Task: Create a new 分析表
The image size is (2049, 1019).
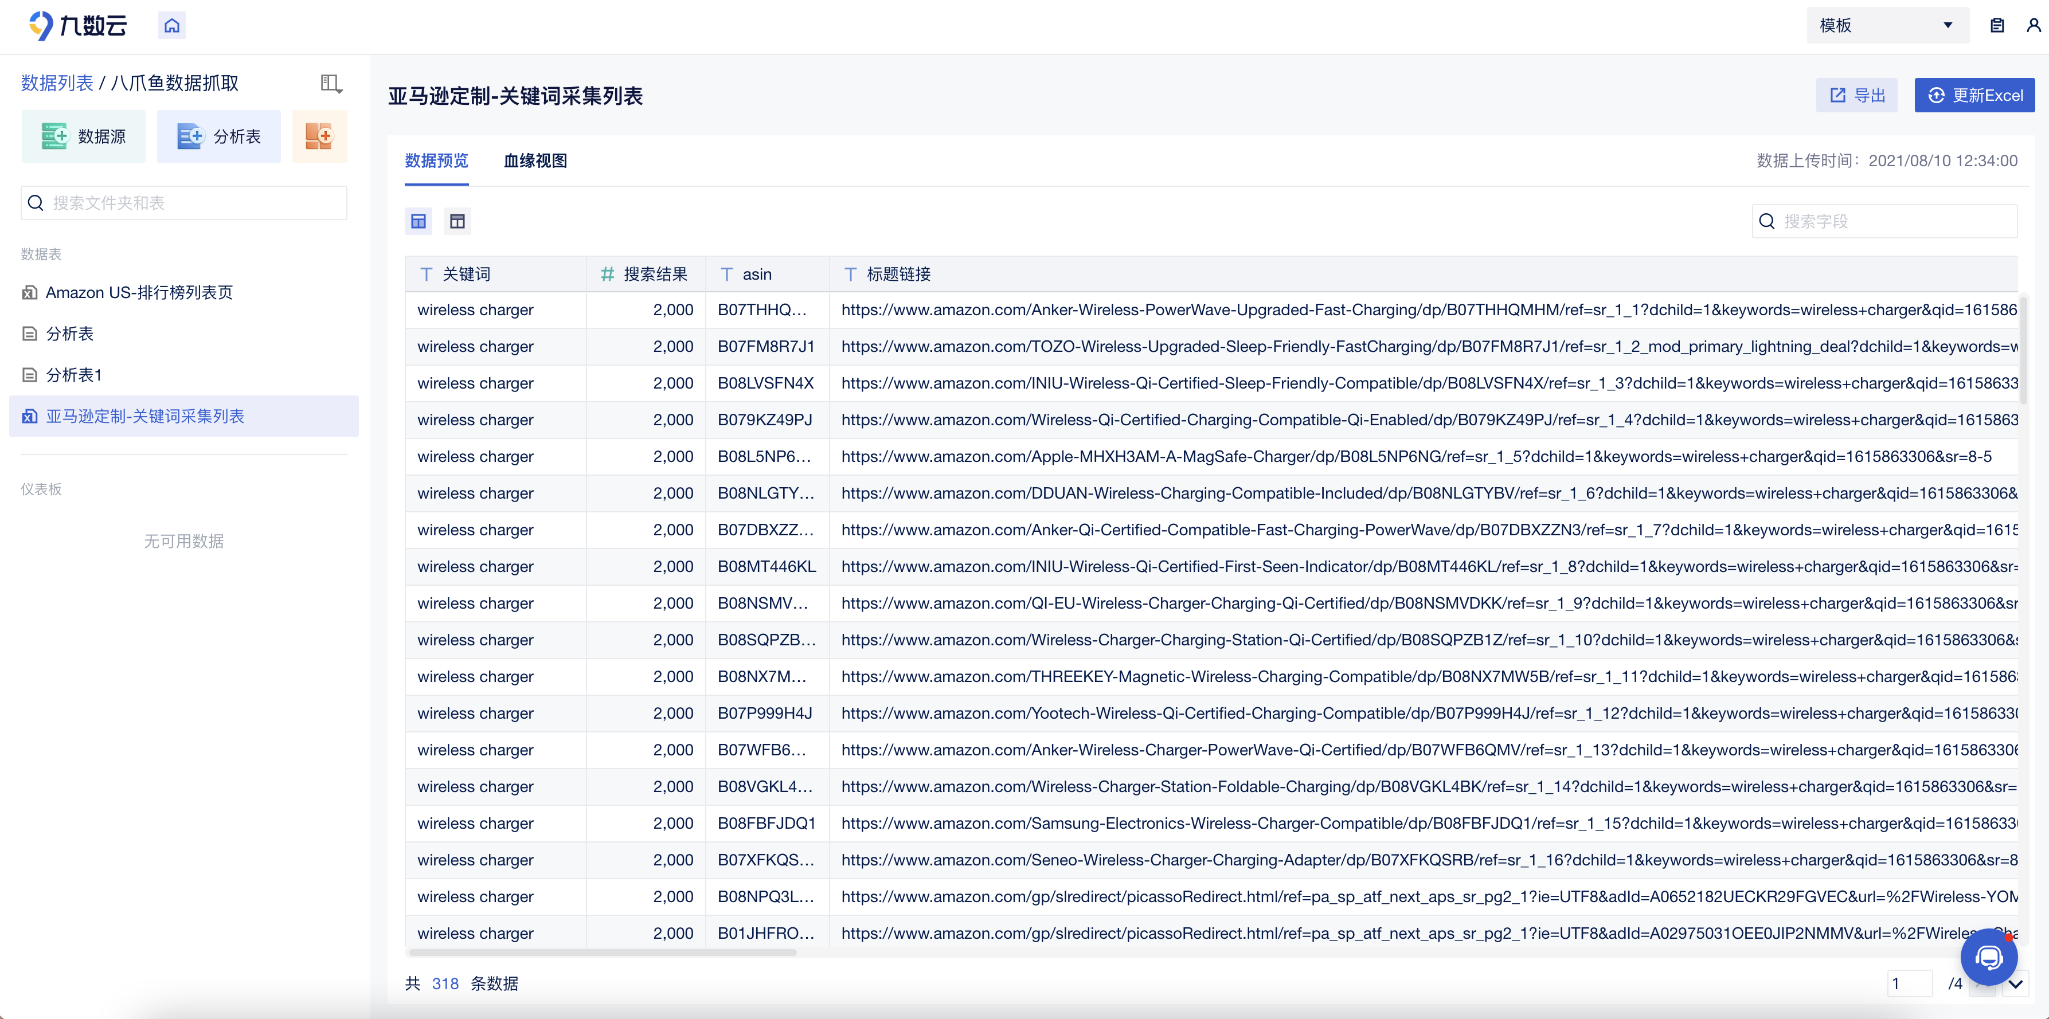Action: coord(219,137)
